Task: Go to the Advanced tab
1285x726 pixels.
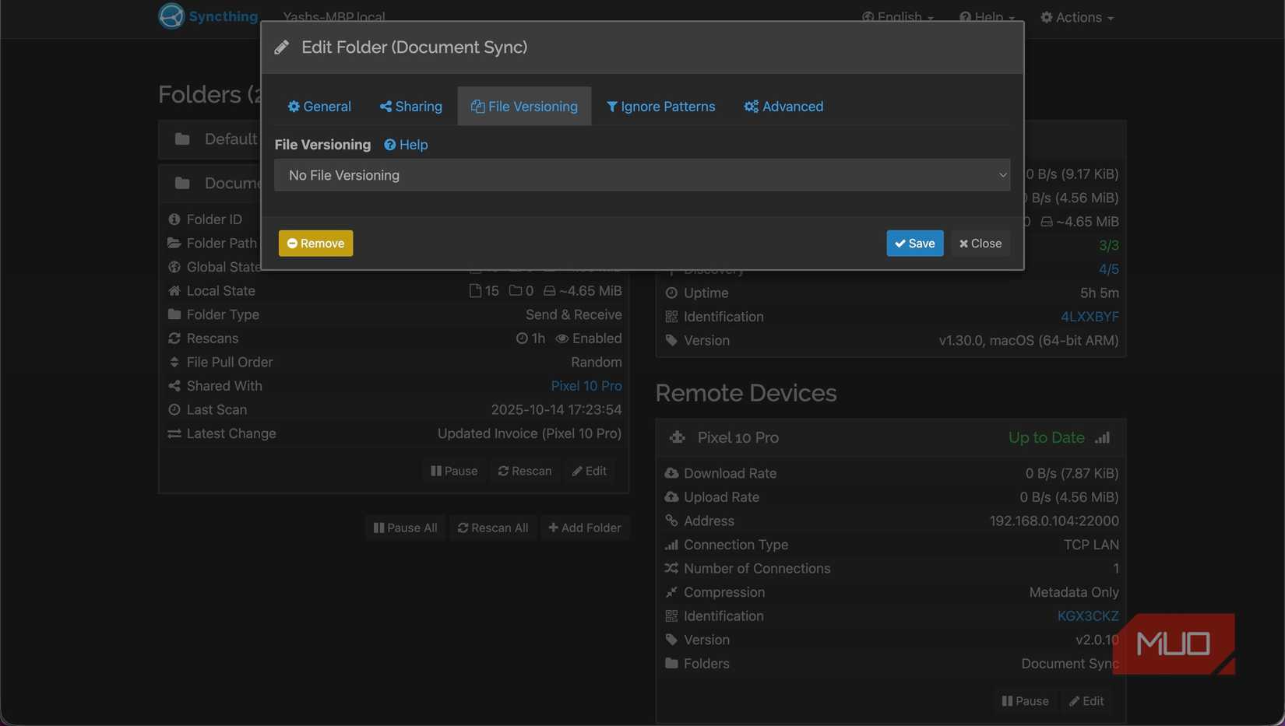Action: (783, 107)
